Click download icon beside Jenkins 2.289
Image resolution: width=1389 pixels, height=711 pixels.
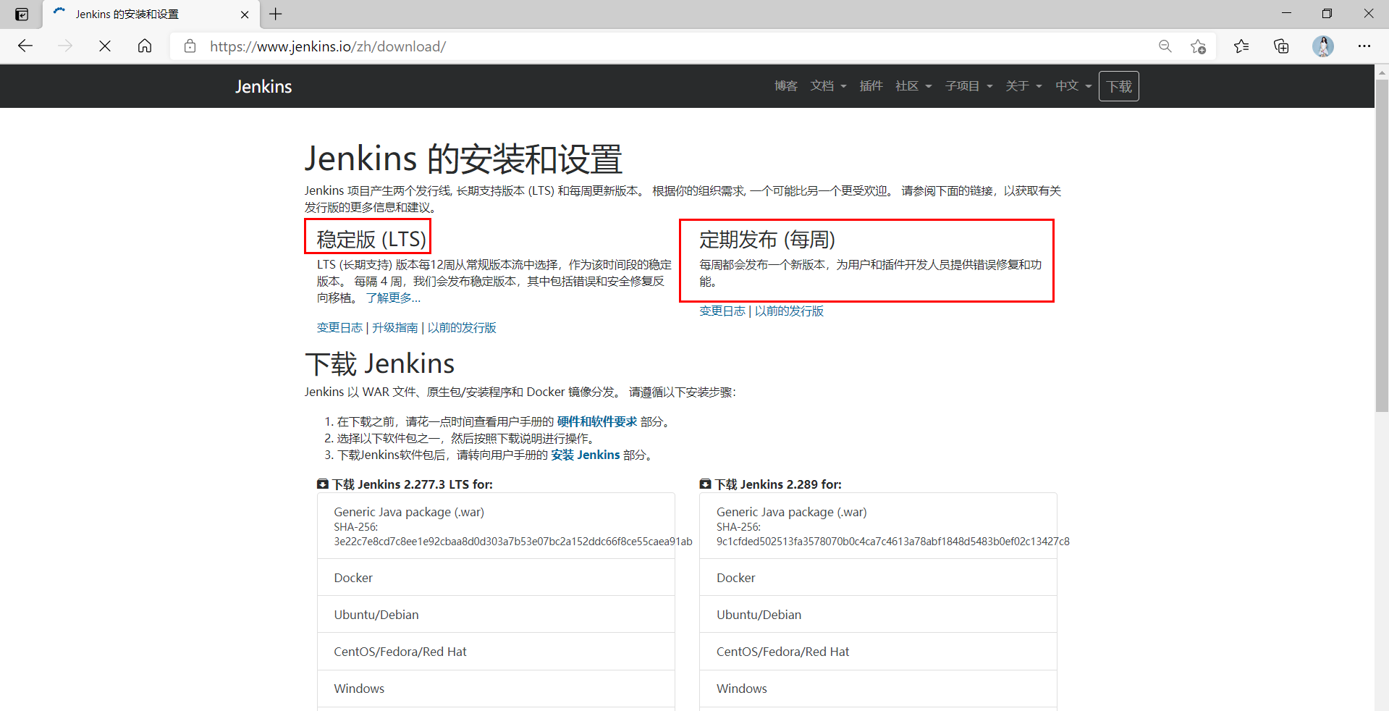tap(705, 484)
